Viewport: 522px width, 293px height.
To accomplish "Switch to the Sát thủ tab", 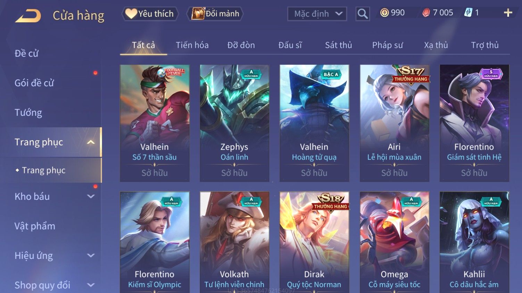I will click(x=338, y=45).
